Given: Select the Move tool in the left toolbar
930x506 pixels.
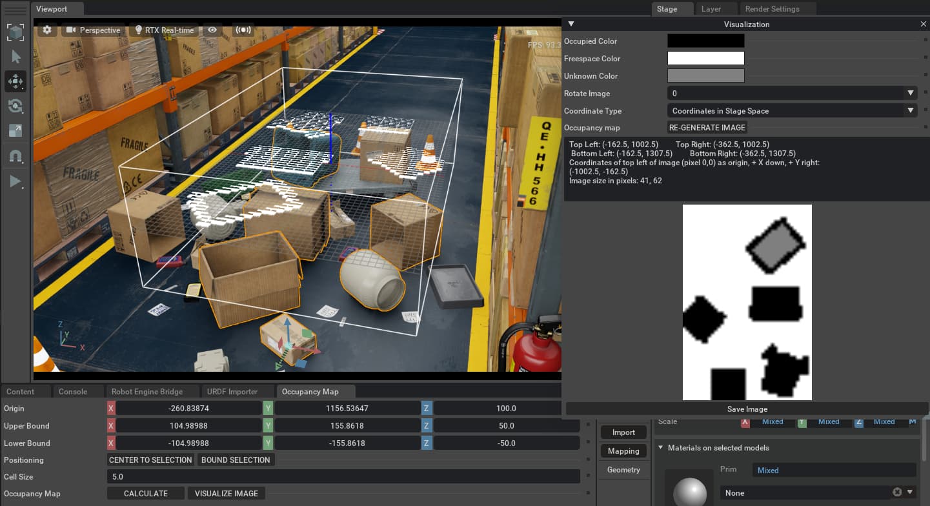Looking at the screenshot, I should coord(14,81).
